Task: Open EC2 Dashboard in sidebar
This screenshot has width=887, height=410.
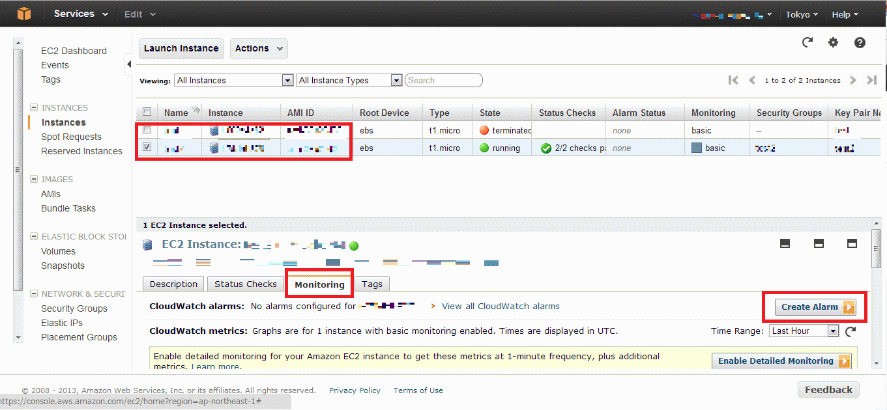Action: point(74,51)
